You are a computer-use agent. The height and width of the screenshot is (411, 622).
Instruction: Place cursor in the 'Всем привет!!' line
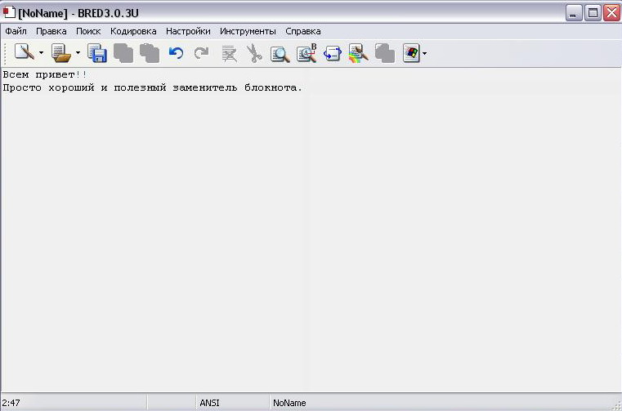tap(45, 74)
